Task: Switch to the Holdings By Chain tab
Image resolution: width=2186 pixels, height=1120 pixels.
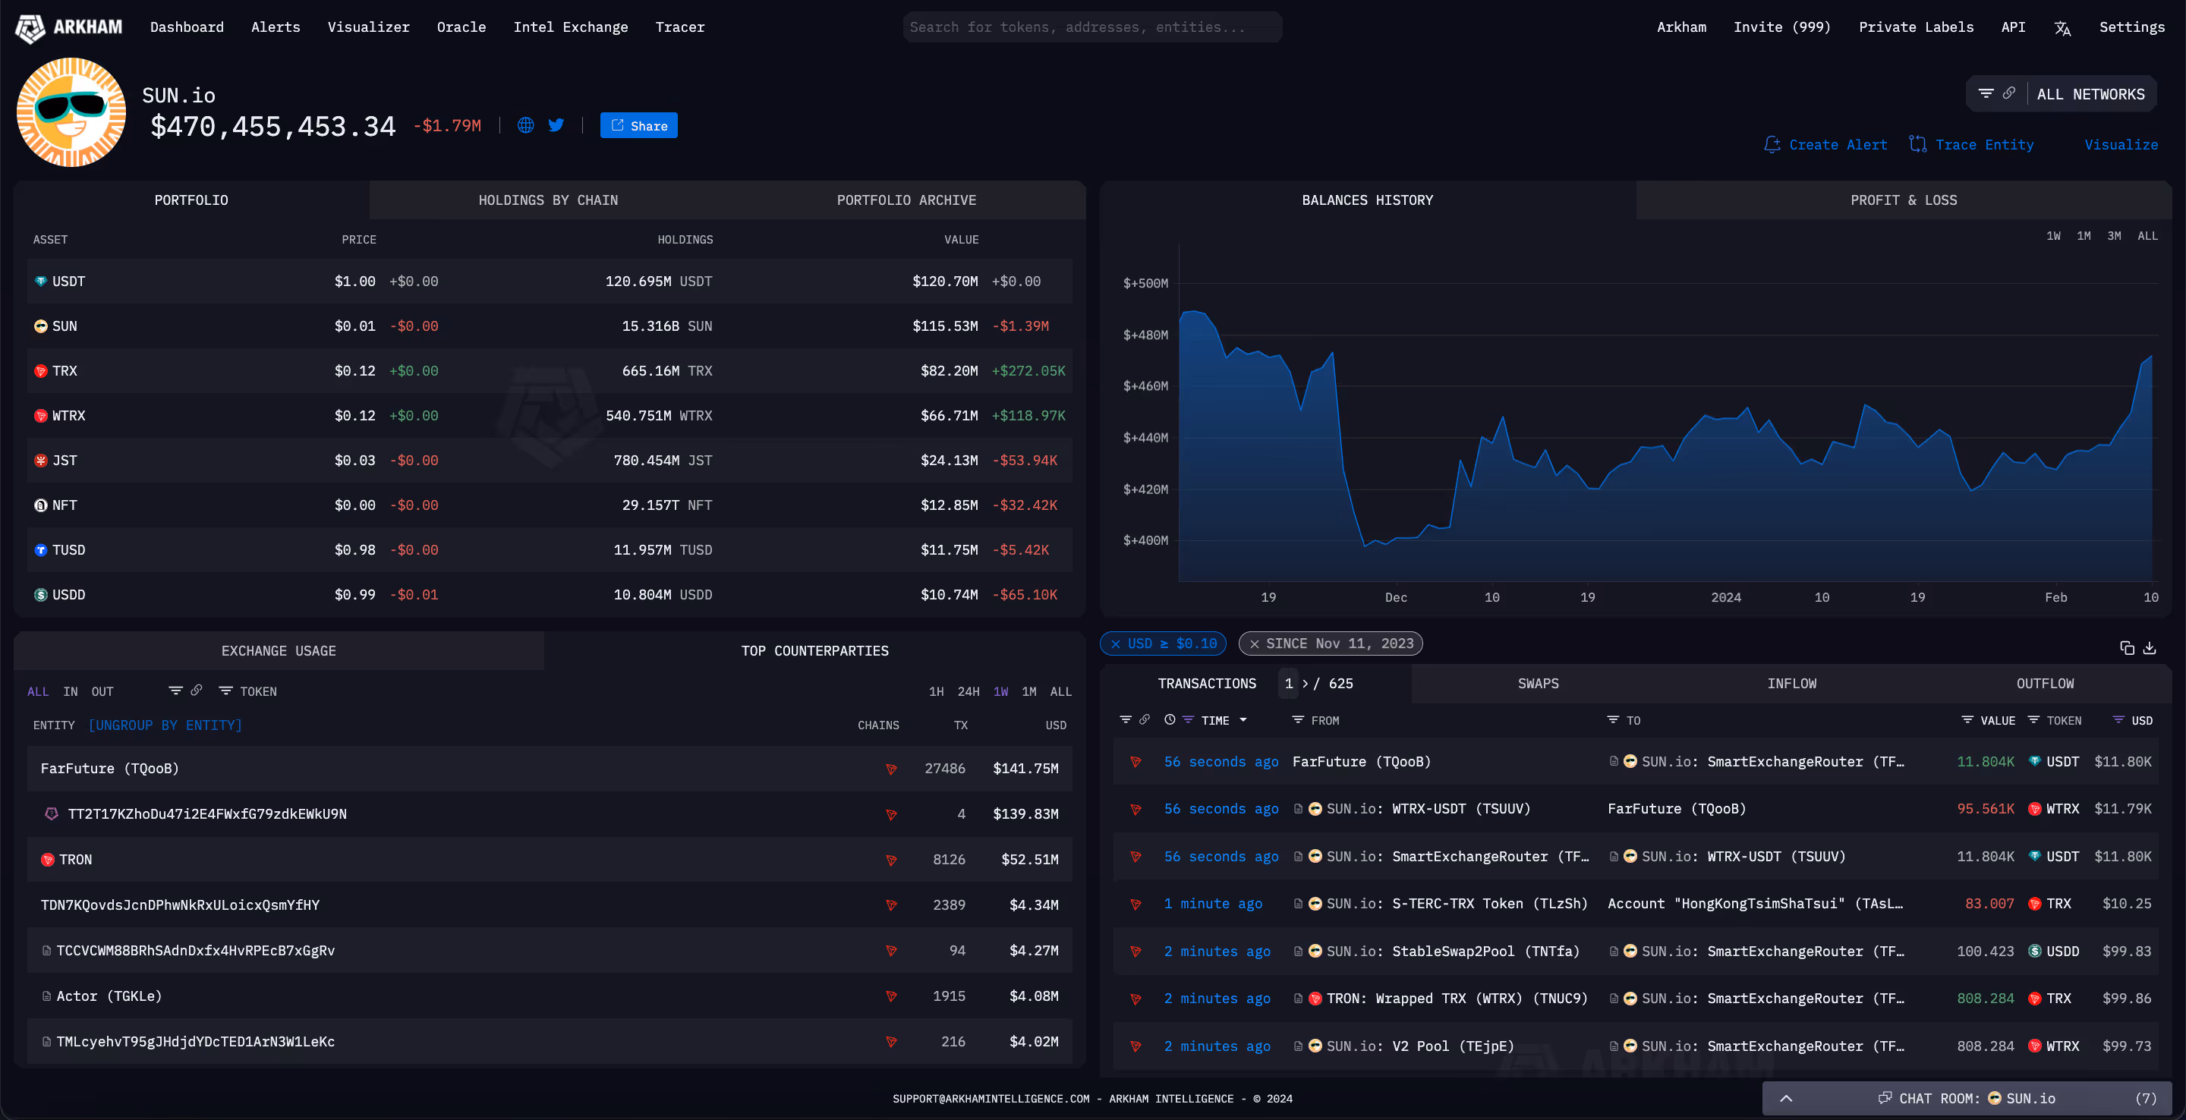Action: [x=548, y=200]
